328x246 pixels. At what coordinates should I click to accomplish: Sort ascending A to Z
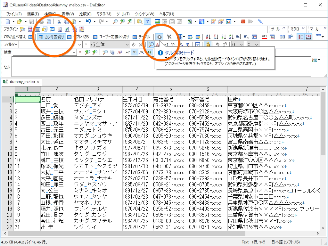(x=208, y=37)
